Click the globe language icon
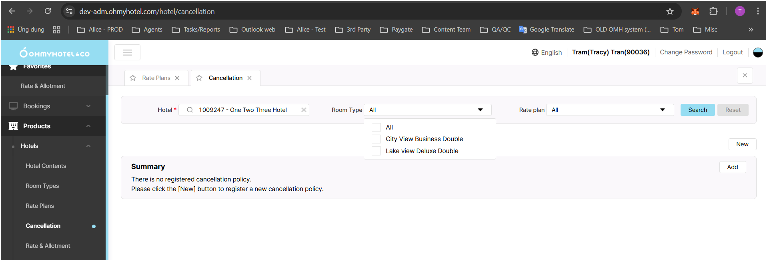Viewport: 767px width, 261px height. pos(535,52)
